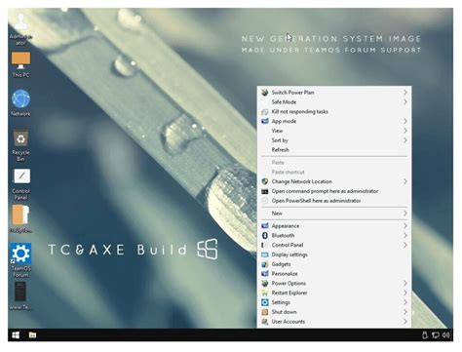This screenshot has width=462, height=352.
Task: Open Gadgets from the context menu
Action: click(334, 264)
